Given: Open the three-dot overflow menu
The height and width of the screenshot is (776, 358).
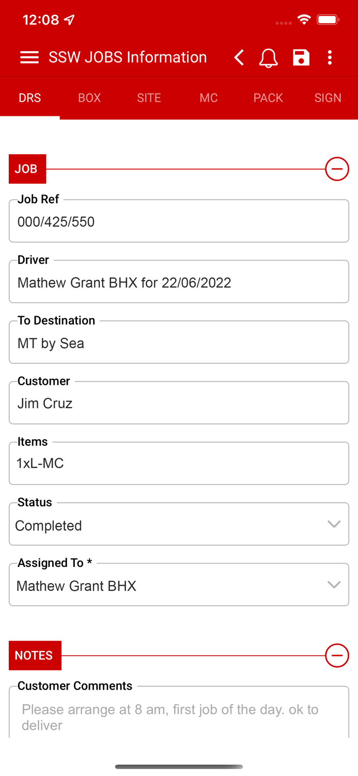Looking at the screenshot, I should click(x=330, y=57).
